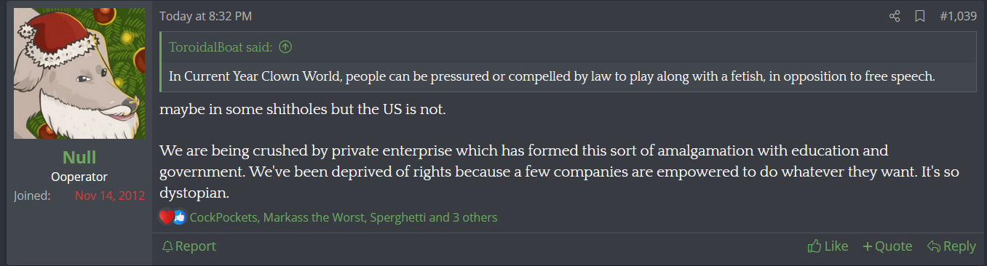Viewport: 987px width, 266px height.
Task: Report this post using the bell icon
Action: click(189, 246)
